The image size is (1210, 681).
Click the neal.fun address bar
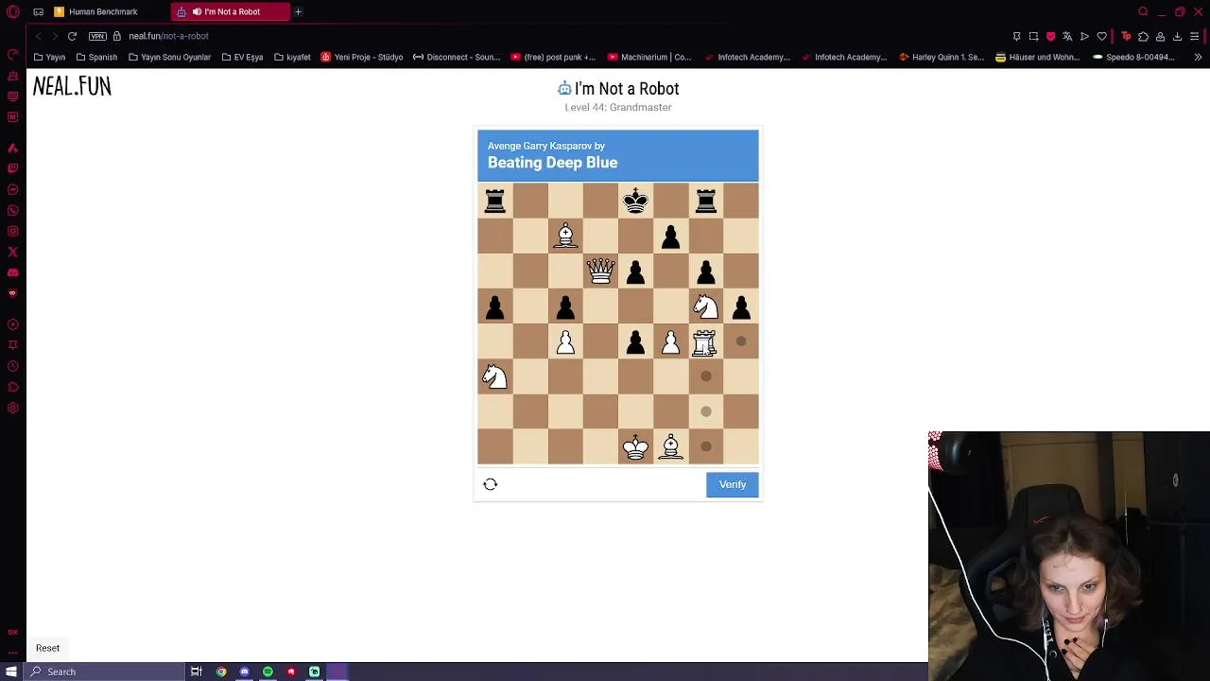click(x=168, y=36)
